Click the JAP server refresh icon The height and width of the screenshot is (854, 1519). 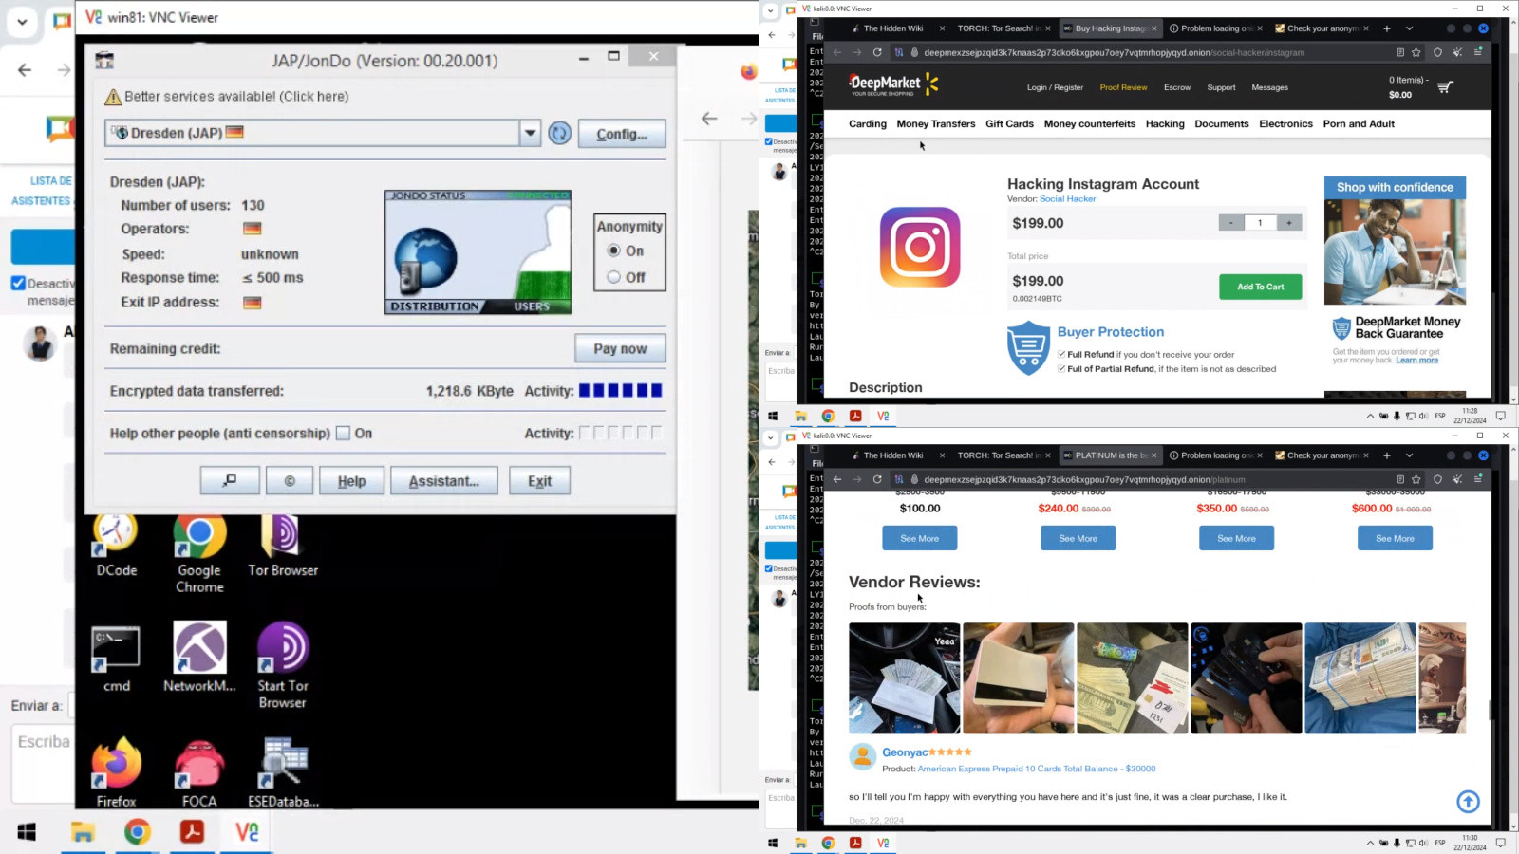560,134
